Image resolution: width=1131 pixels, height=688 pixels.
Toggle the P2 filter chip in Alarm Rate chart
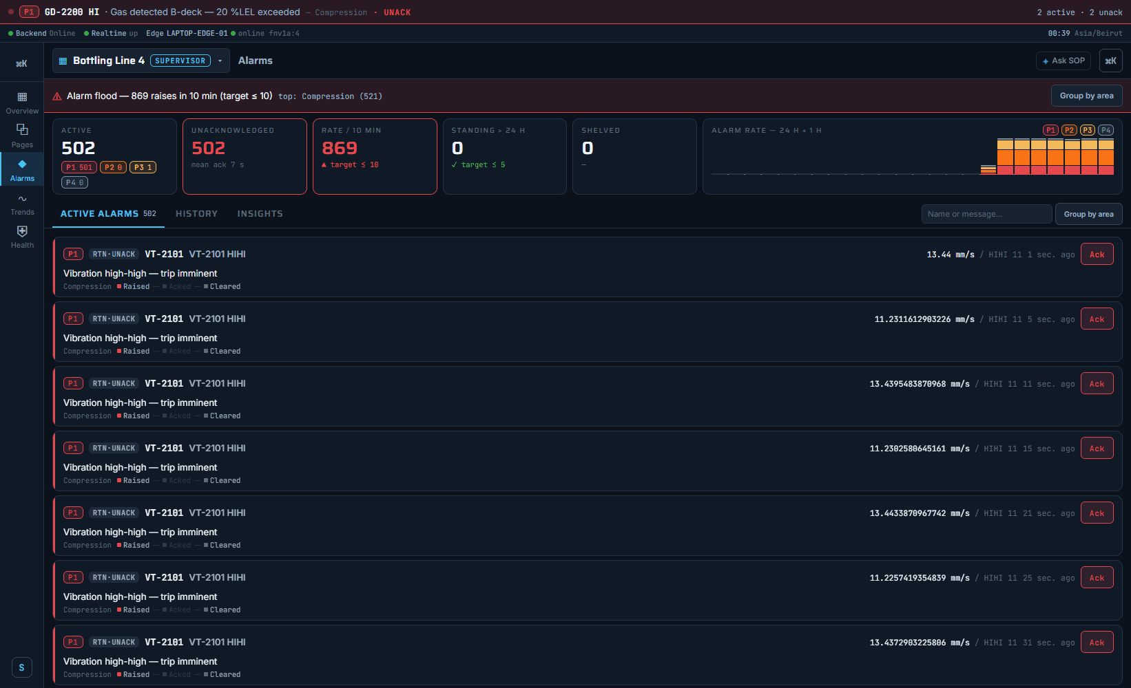[1069, 130]
